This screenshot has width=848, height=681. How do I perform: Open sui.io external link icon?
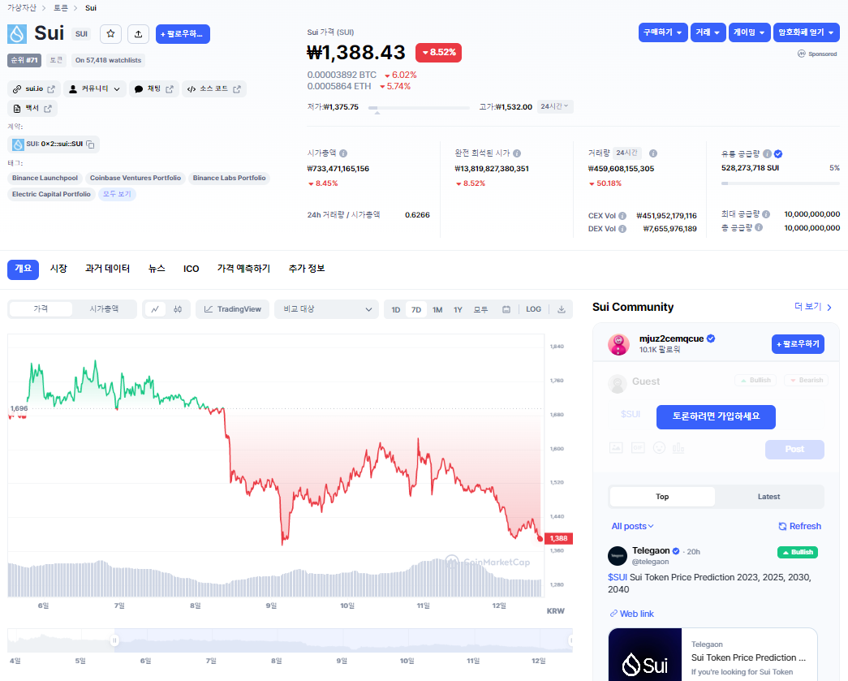pos(51,88)
